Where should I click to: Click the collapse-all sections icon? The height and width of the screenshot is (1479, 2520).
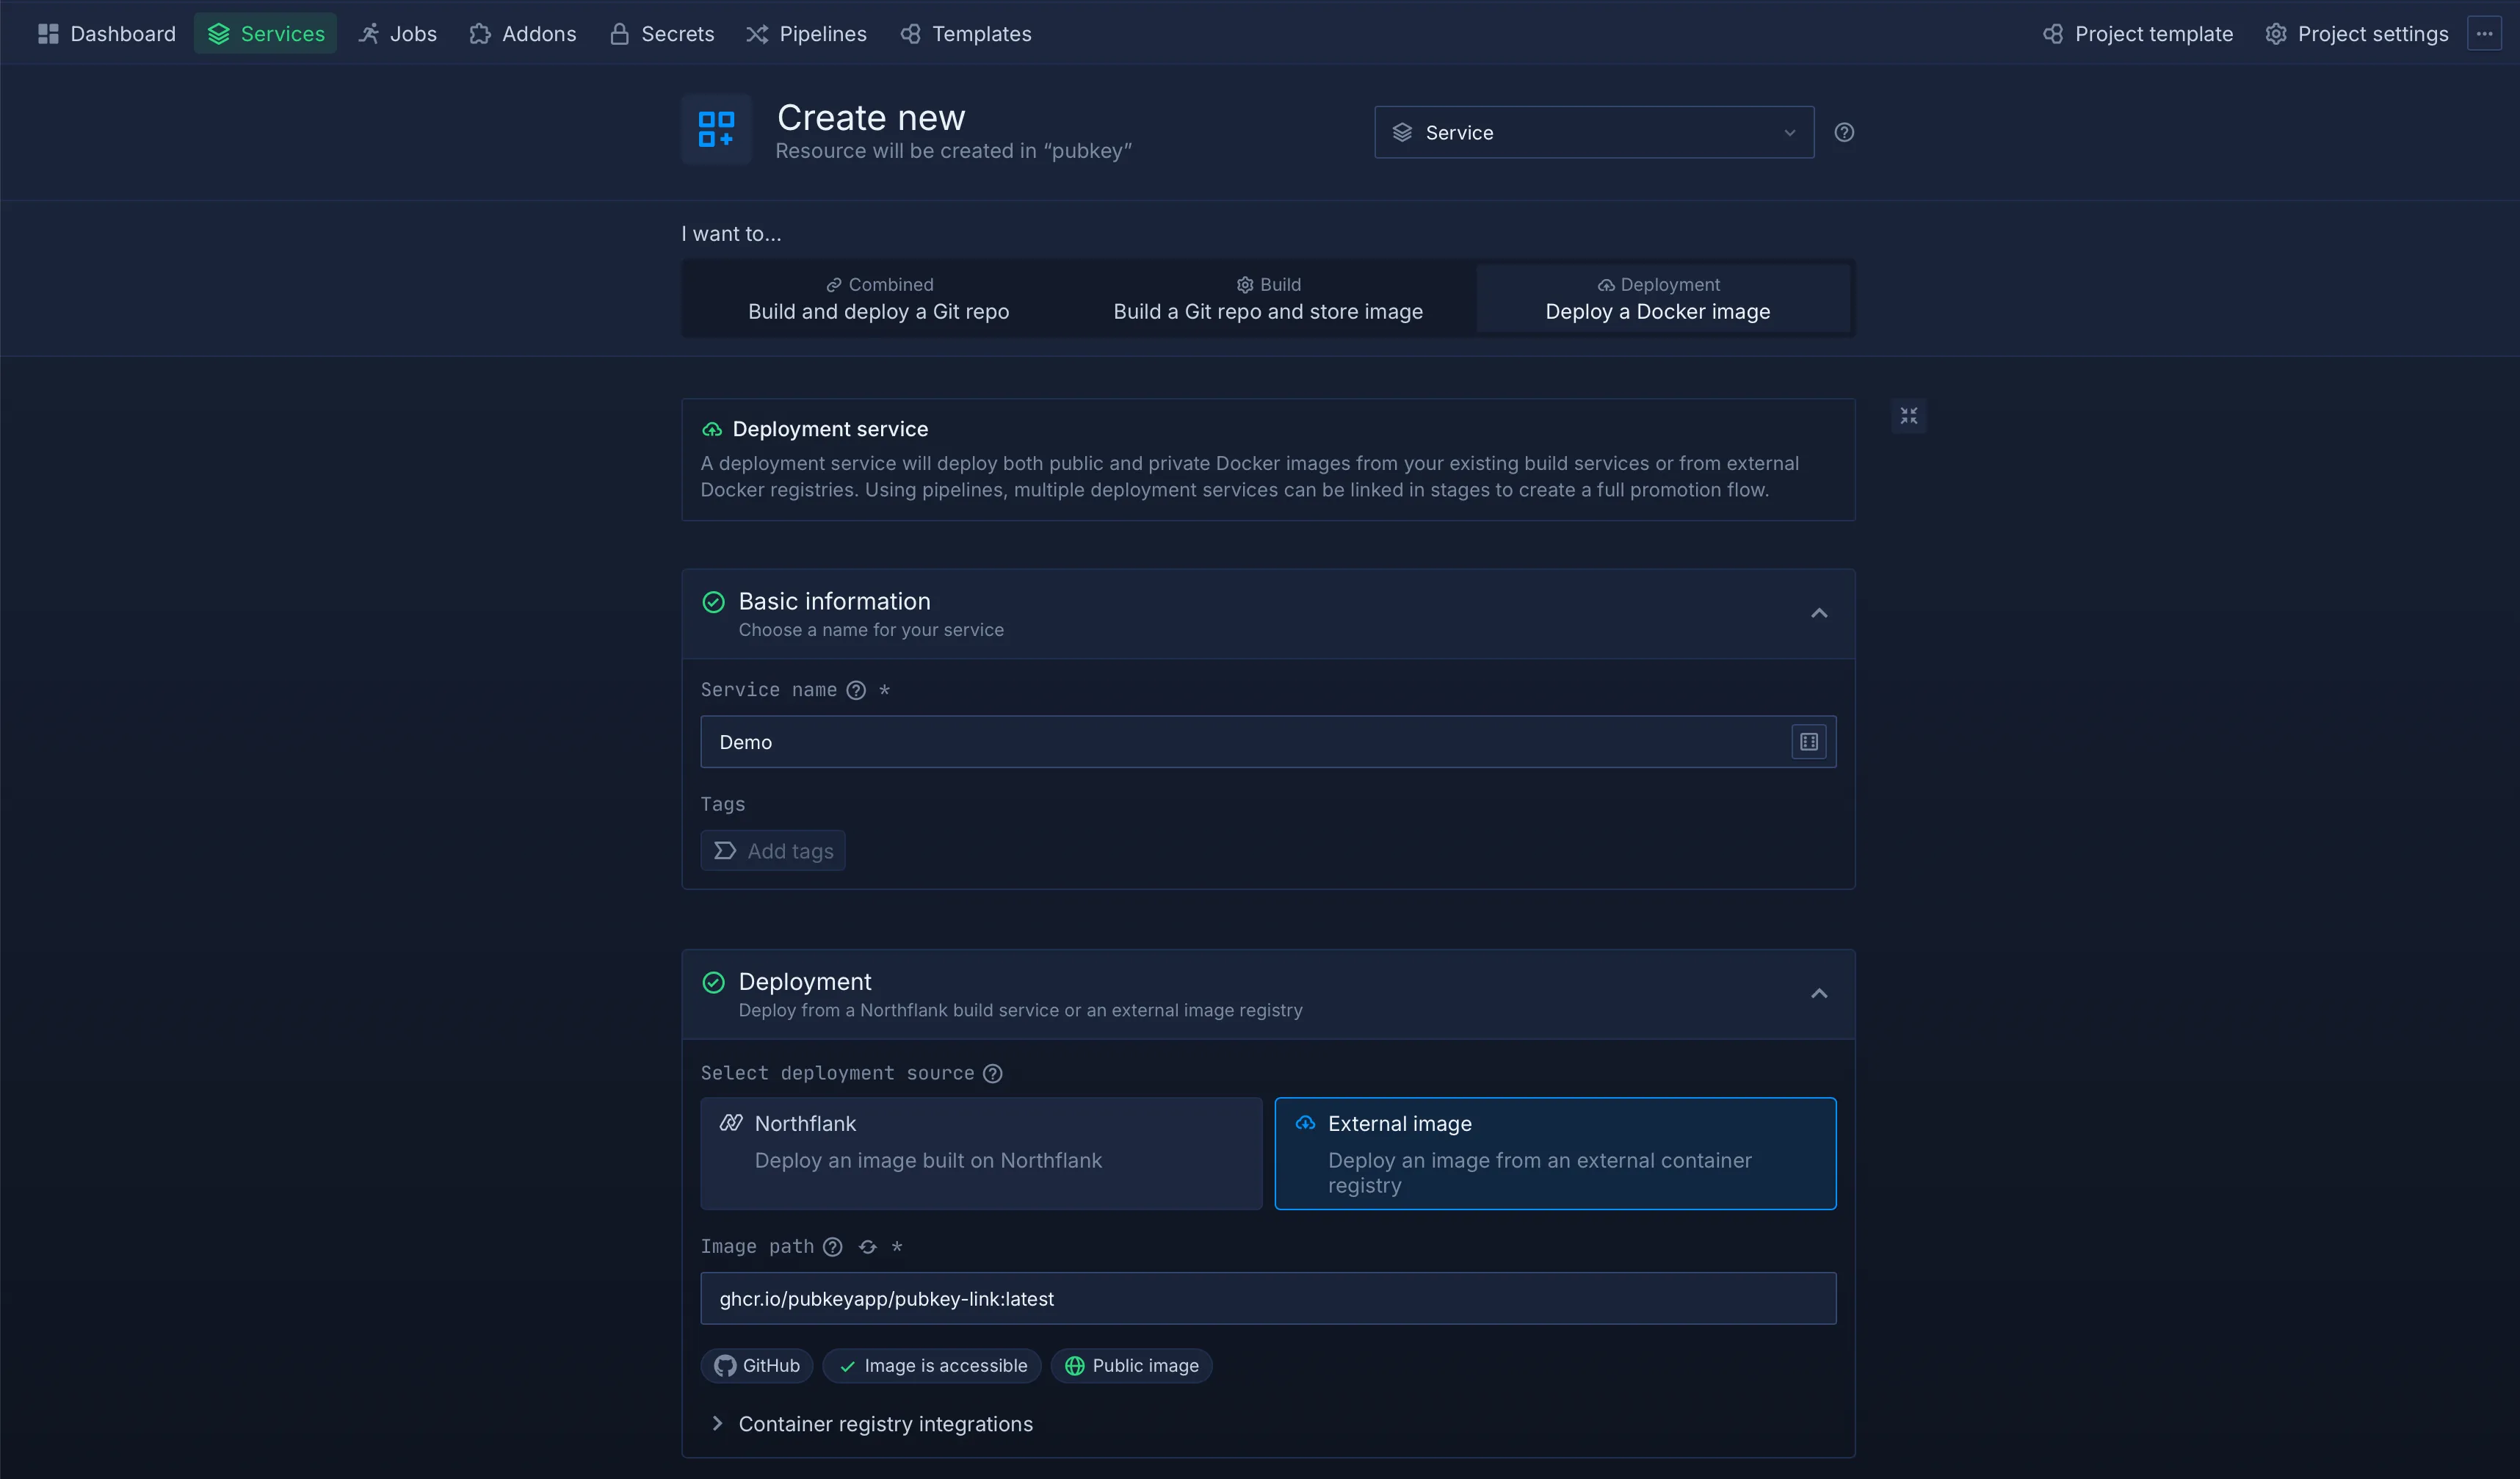tap(1908, 415)
